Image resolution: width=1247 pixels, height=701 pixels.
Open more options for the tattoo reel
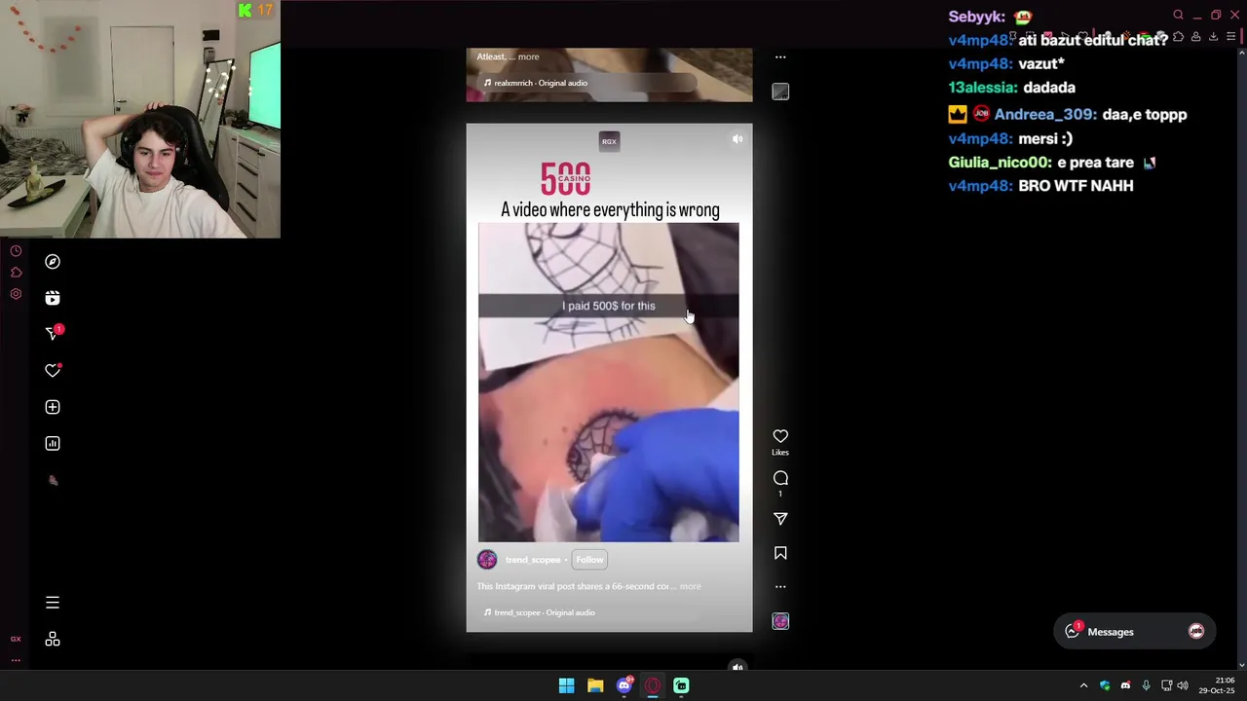coord(780,587)
